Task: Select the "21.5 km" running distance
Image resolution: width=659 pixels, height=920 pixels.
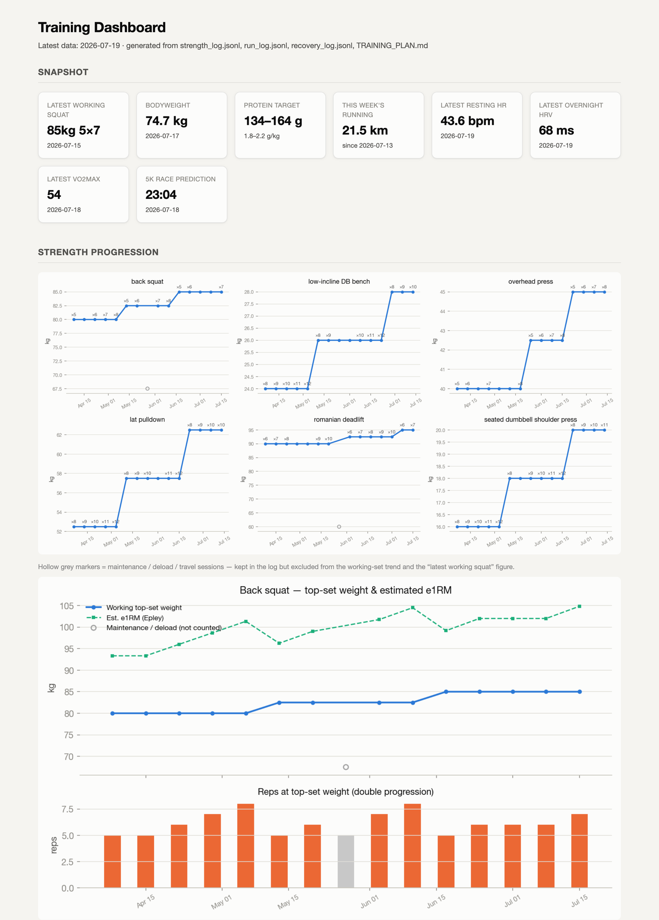Action: click(365, 130)
